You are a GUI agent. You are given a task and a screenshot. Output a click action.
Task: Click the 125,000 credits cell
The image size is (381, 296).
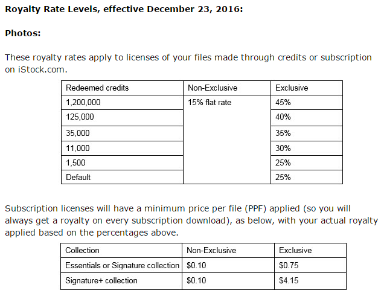(x=122, y=118)
